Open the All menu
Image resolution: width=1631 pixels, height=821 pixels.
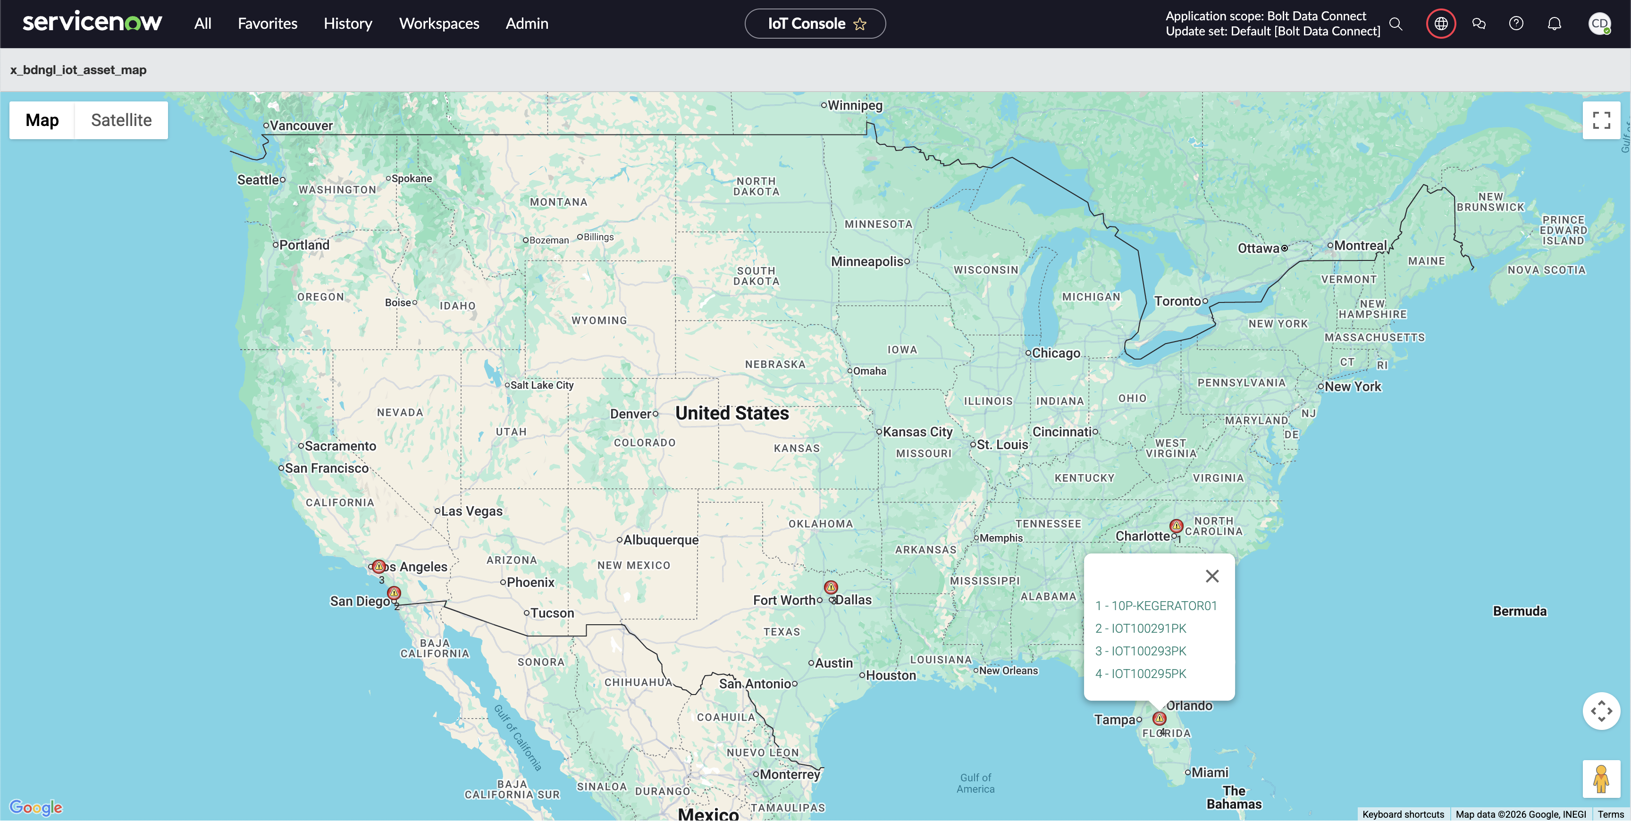point(202,24)
